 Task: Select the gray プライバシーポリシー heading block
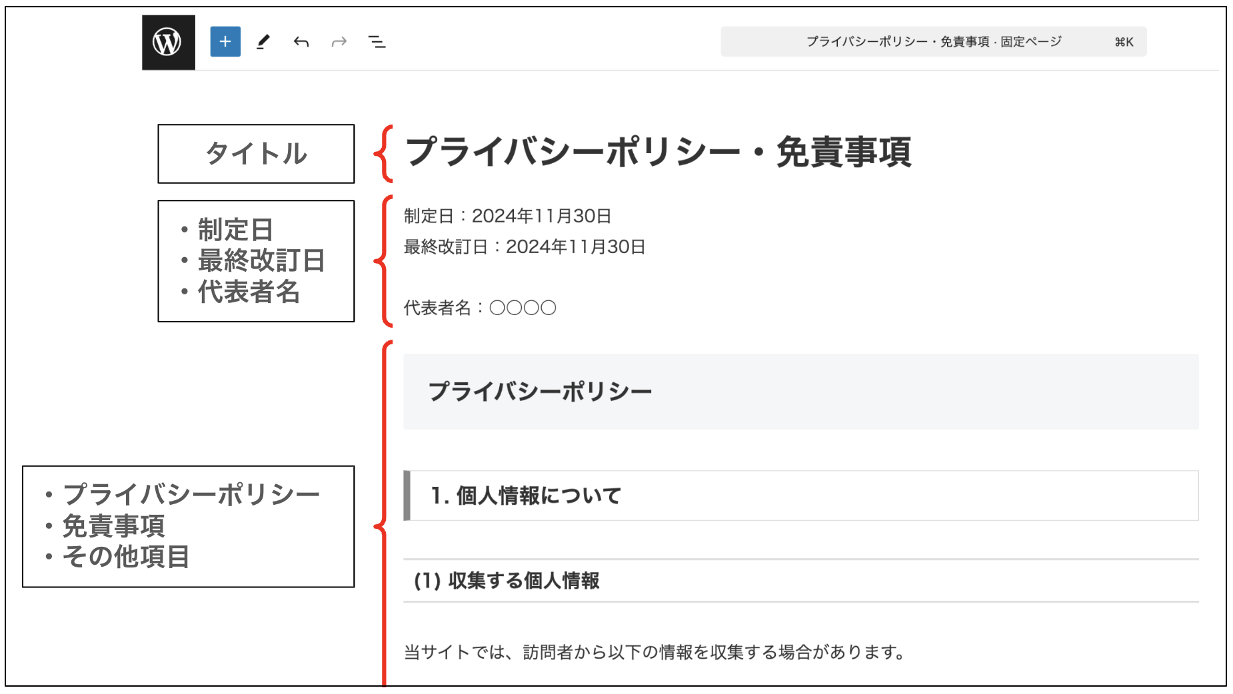click(800, 392)
